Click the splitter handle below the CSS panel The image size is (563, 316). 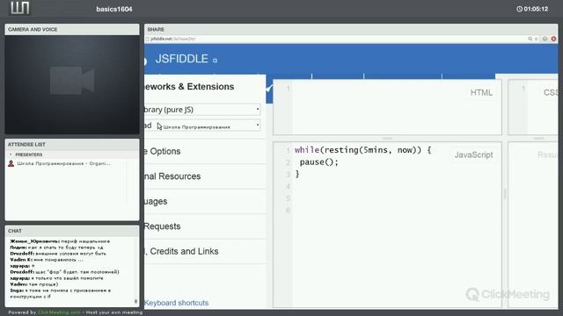[x=538, y=139]
